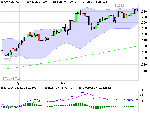Click the lavender Bollinger legend swatch

54,2
